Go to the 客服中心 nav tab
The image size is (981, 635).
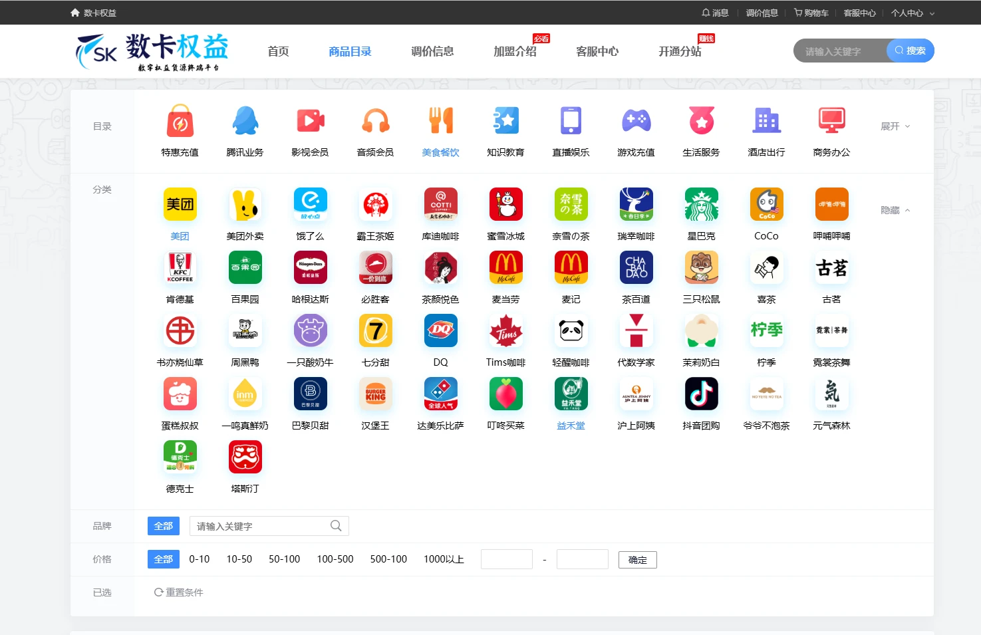(x=597, y=51)
